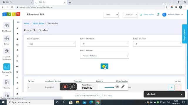The width and height of the screenshot is (188, 105).
Task: Click the Show Sidebar tab
Action: [184, 34]
